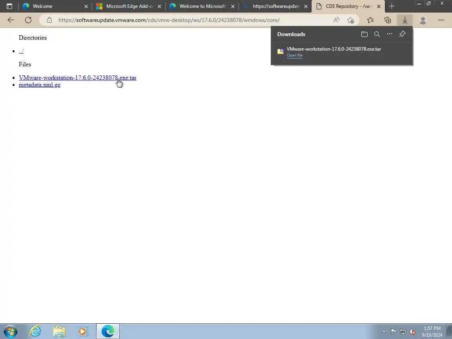The width and height of the screenshot is (452, 339).
Task: Close the CDS Repository tab
Action: [x=379, y=6]
